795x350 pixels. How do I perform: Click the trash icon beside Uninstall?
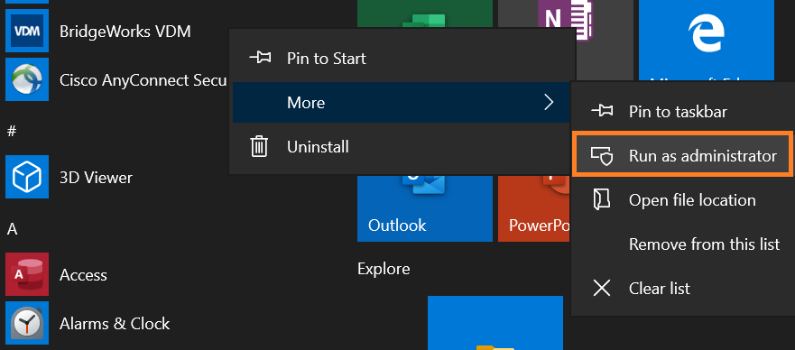point(260,146)
